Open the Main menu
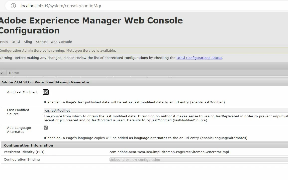The height and width of the screenshot is (180, 288). [x=4, y=42]
